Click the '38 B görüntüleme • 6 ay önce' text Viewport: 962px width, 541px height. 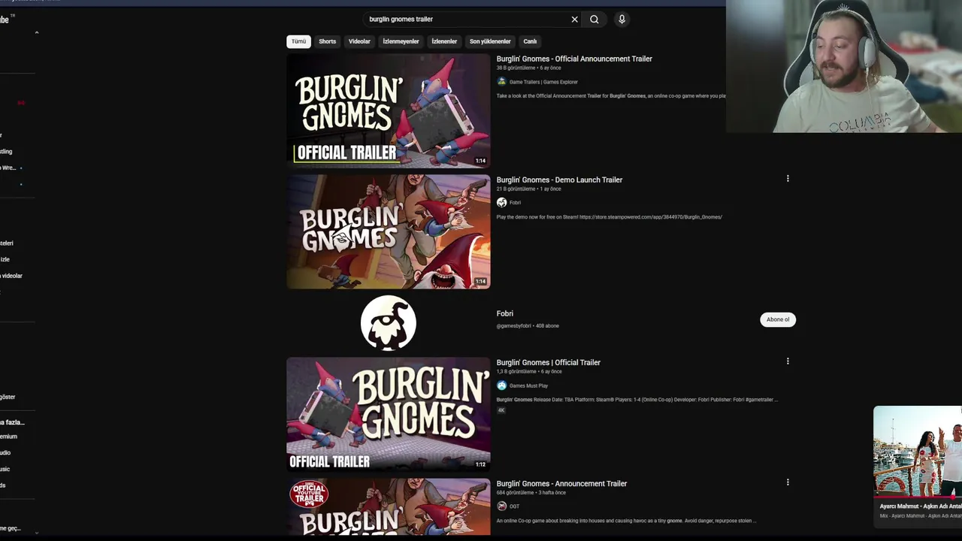(528, 68)
